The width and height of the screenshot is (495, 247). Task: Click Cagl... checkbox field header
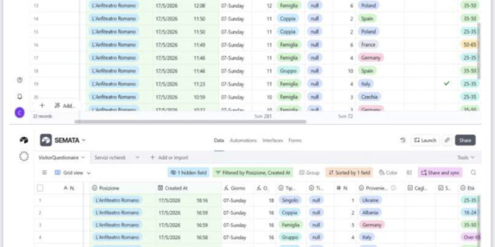[x=420, y=188]
